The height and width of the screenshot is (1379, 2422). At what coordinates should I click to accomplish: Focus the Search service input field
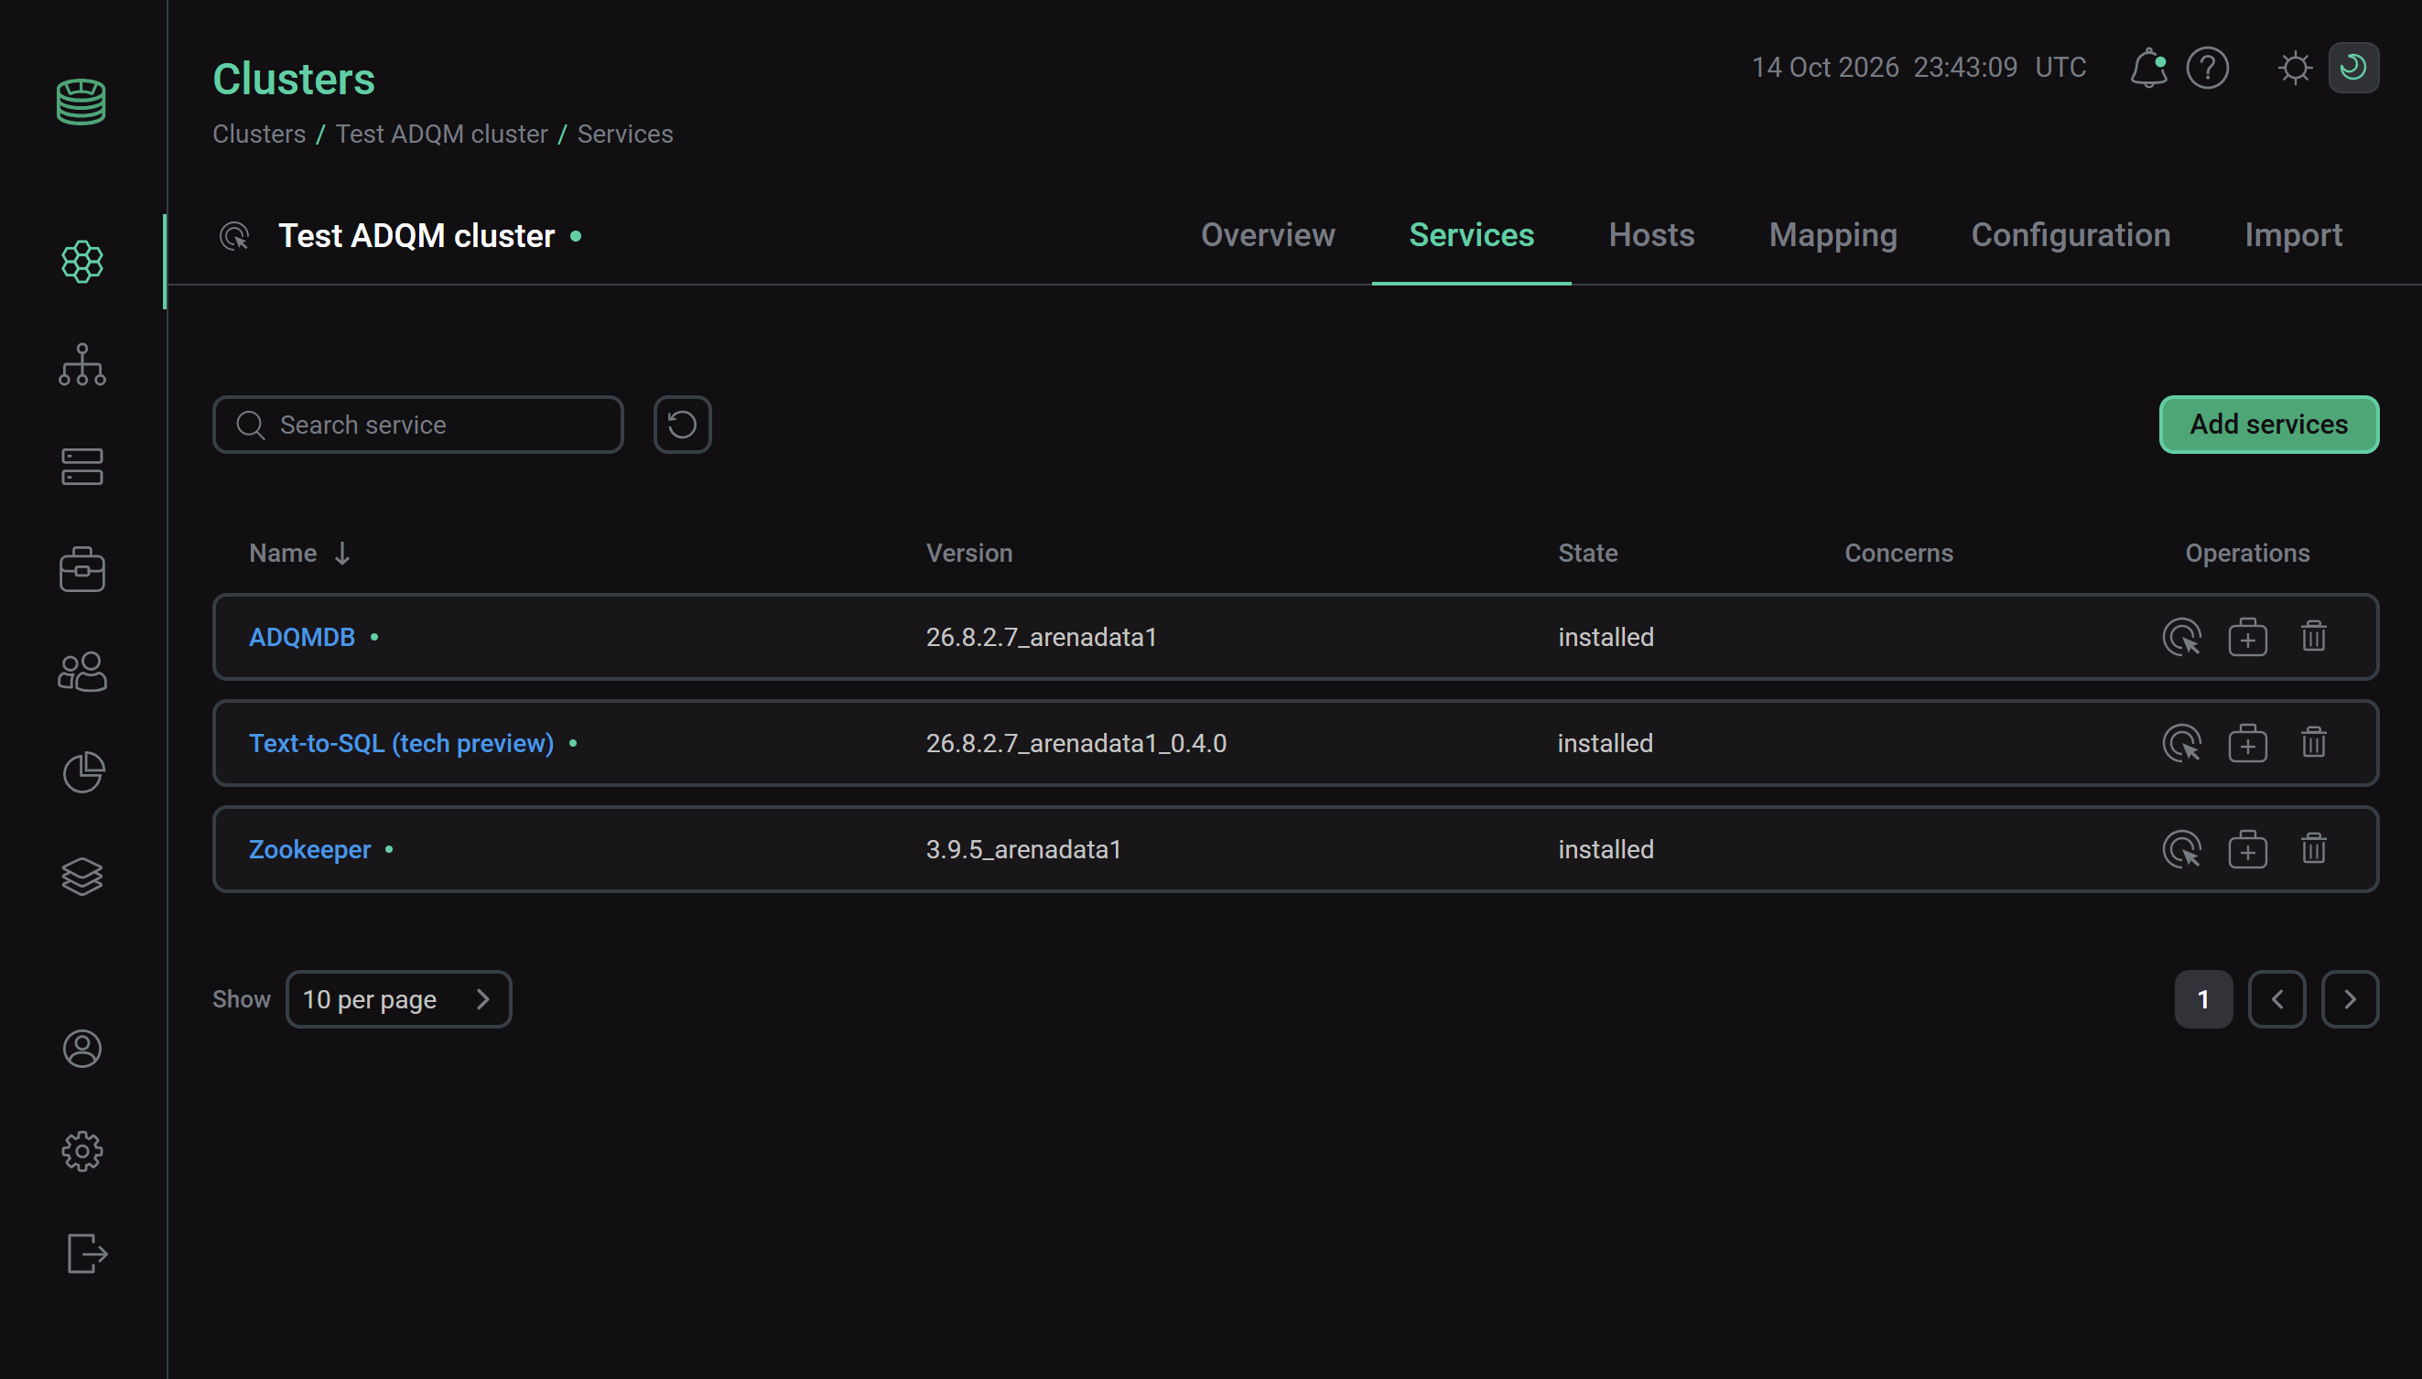417,425
